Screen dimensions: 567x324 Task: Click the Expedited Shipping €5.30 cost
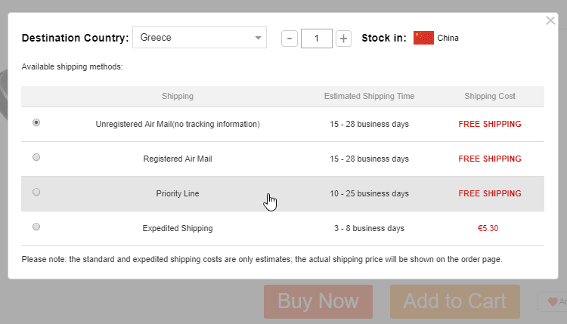489,228
